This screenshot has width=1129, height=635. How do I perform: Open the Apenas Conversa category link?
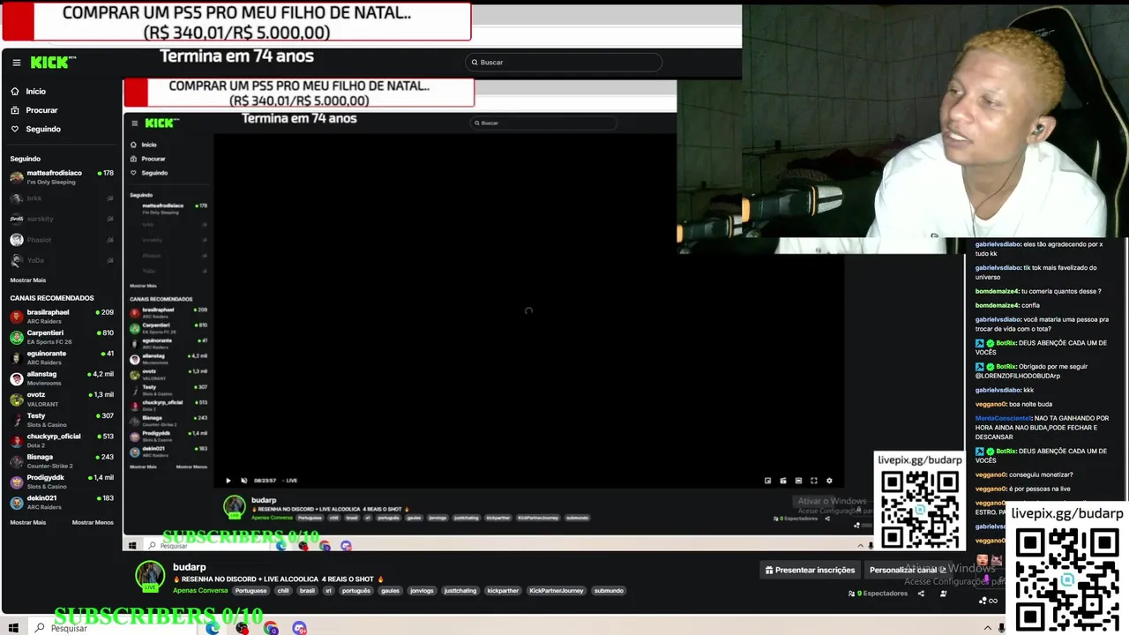[200, 590]
